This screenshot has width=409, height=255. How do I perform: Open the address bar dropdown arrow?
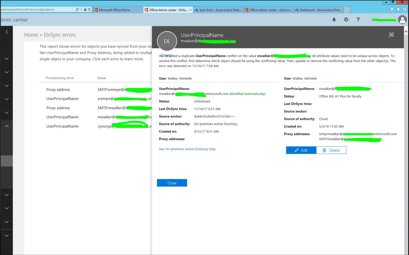(x=81, y=9)
